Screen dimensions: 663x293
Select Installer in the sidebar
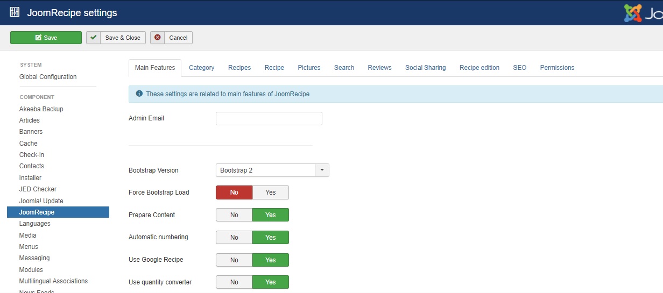(30, 178)
